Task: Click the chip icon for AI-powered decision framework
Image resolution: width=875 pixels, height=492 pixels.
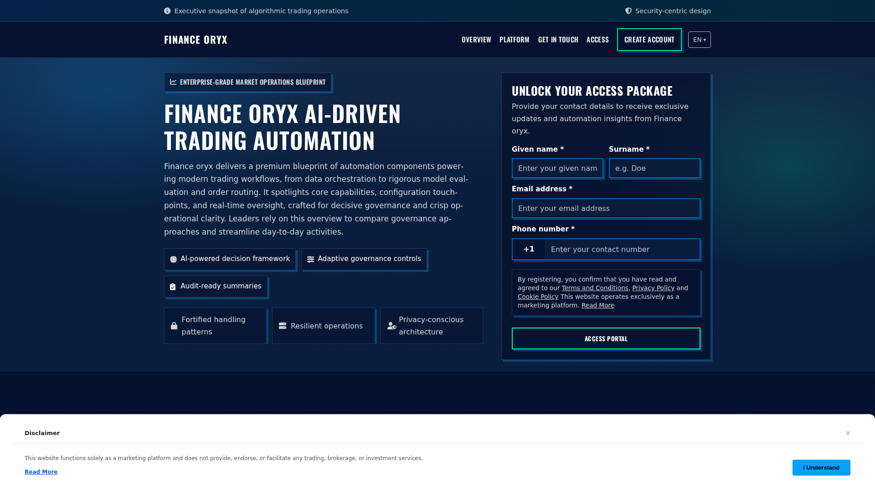Action: coord(174,259)
